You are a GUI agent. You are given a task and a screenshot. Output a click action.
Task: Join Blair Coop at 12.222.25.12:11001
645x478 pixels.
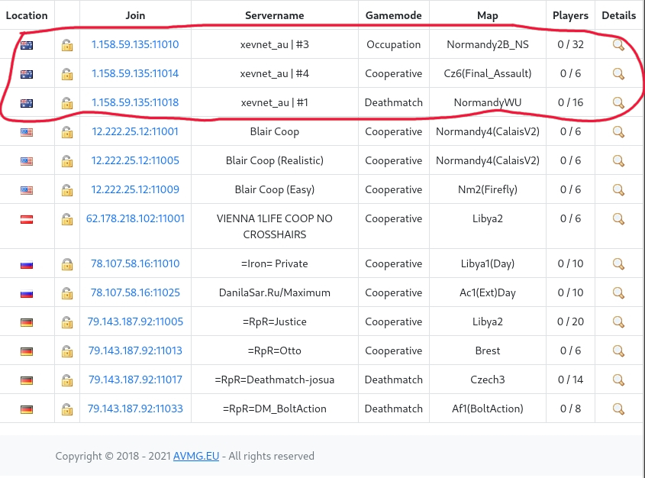point(135,132)
